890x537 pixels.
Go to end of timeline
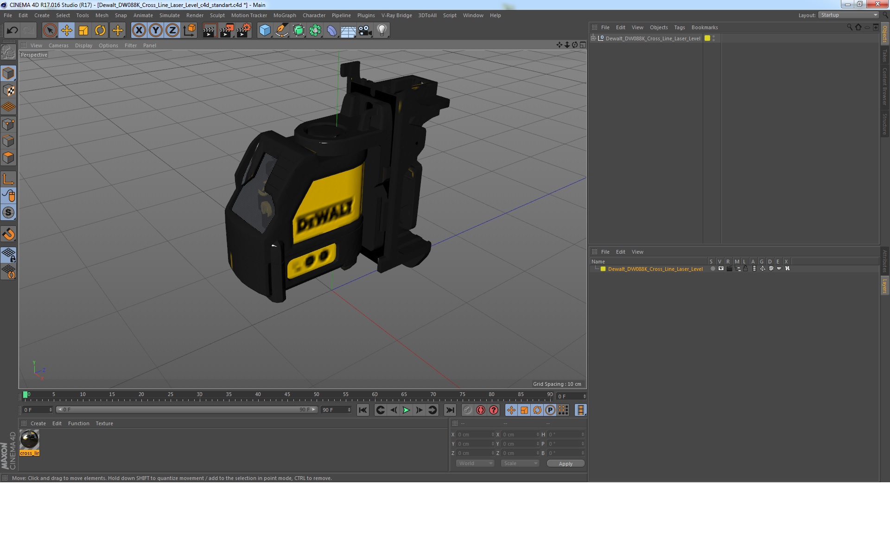[x=450, y=410]
